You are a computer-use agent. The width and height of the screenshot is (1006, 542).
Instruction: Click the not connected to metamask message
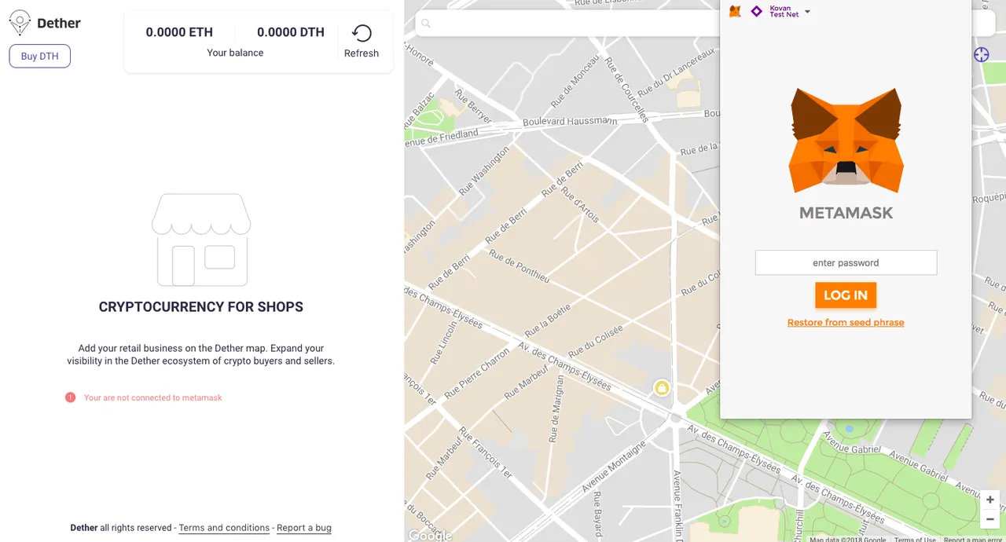(153, 397)
